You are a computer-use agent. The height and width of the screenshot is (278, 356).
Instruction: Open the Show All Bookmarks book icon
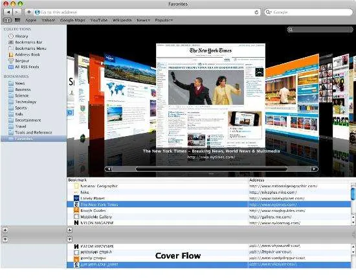point(7,20)
